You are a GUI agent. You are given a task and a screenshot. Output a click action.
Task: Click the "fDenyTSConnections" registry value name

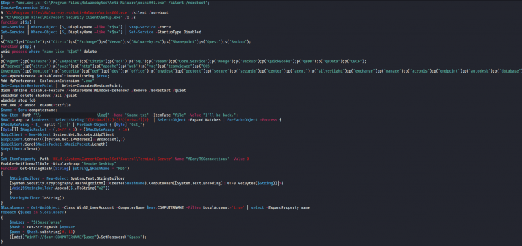coord(208,159)
